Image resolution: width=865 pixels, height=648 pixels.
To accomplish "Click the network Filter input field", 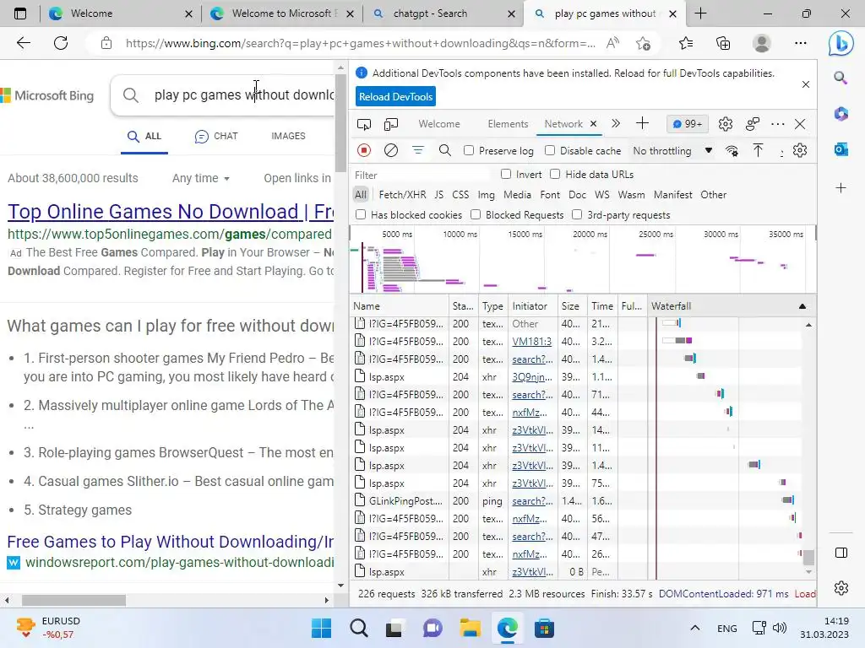I will click(421, 175).
